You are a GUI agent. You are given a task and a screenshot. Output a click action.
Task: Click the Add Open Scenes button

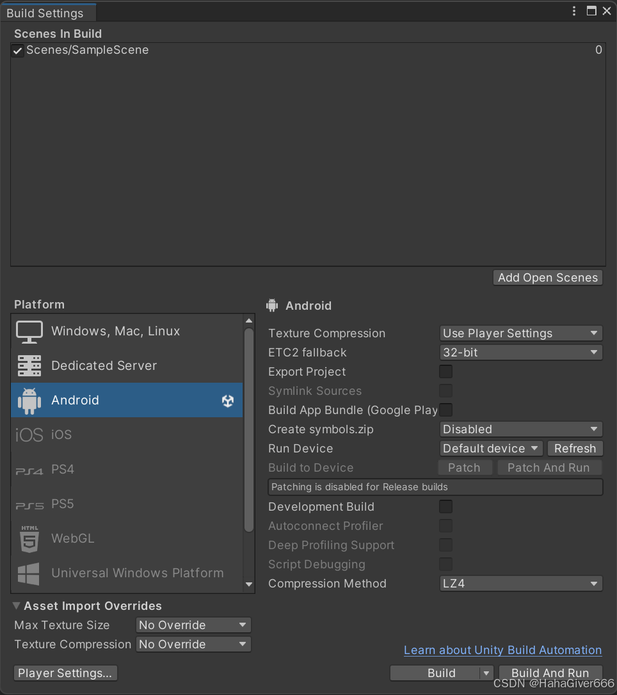coord(548,278)
